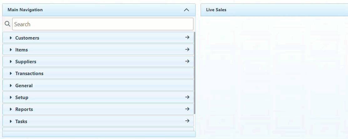The image size is (348, 139).
Task: Click the arrow icon on Setup row
Action: (x=187, y=97)
